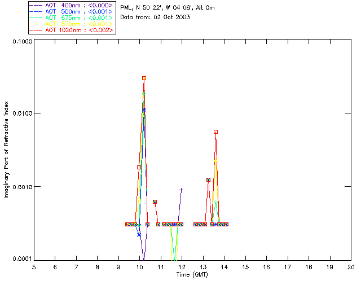Click the AOT 1020nm legend entry
Image resolution: width=361 pixels, height=289 pixels.
coord(71,30)
